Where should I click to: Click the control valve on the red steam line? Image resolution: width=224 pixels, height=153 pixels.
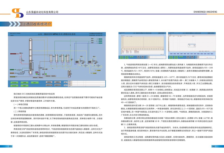22,59
